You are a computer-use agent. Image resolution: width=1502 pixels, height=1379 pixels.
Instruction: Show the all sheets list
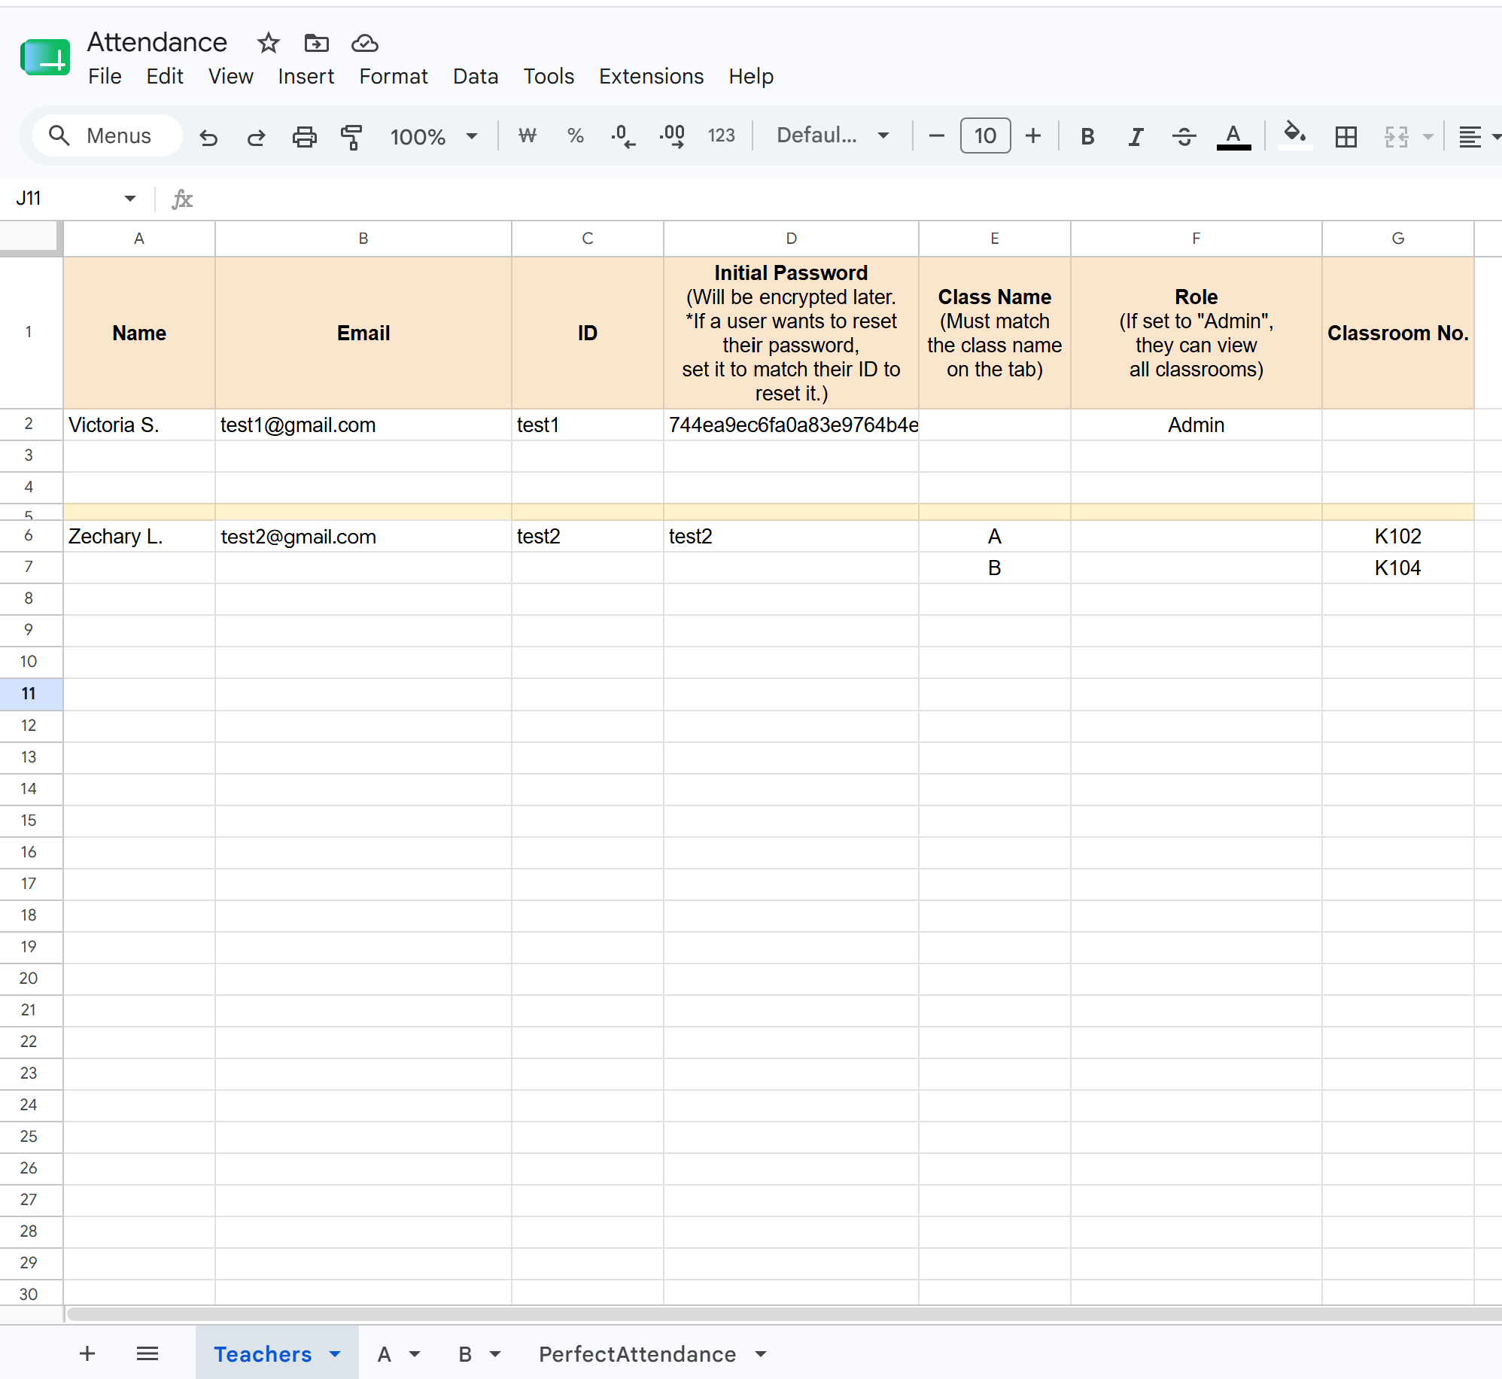147,1353
